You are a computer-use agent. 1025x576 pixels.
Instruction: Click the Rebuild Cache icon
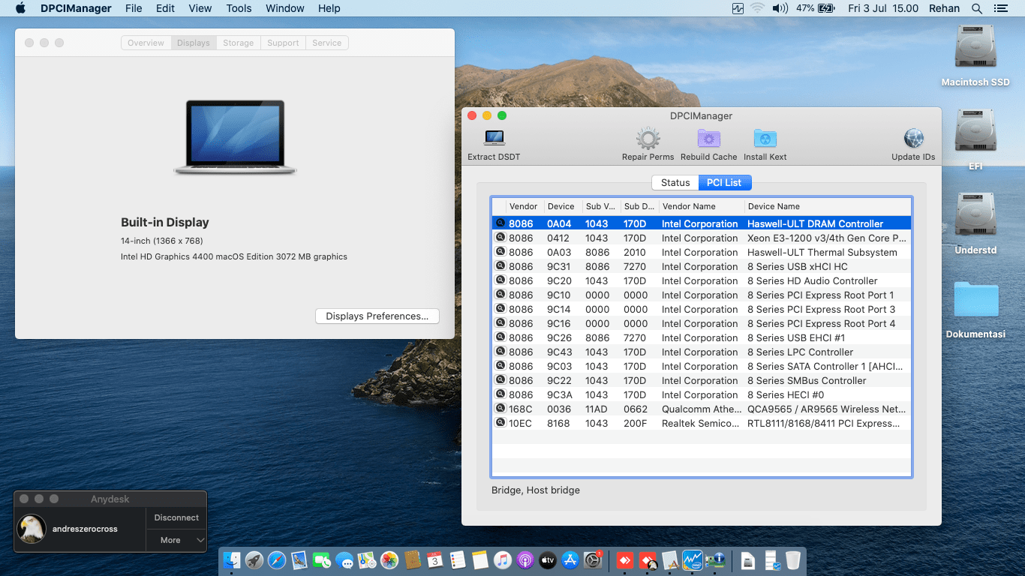tap(708, 139)
